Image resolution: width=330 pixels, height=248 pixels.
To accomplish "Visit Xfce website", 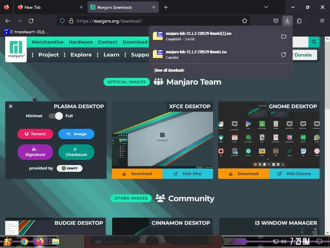I will (x=188, y=173).
